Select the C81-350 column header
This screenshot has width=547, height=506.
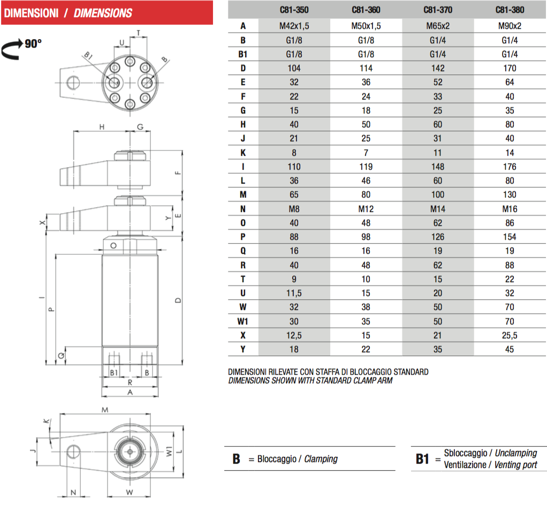click(294, 10)
